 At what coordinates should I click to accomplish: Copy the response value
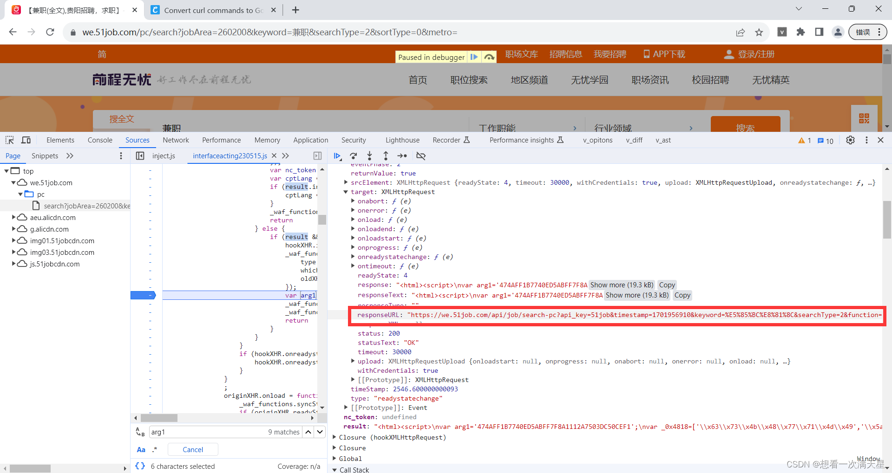point(667,285)
